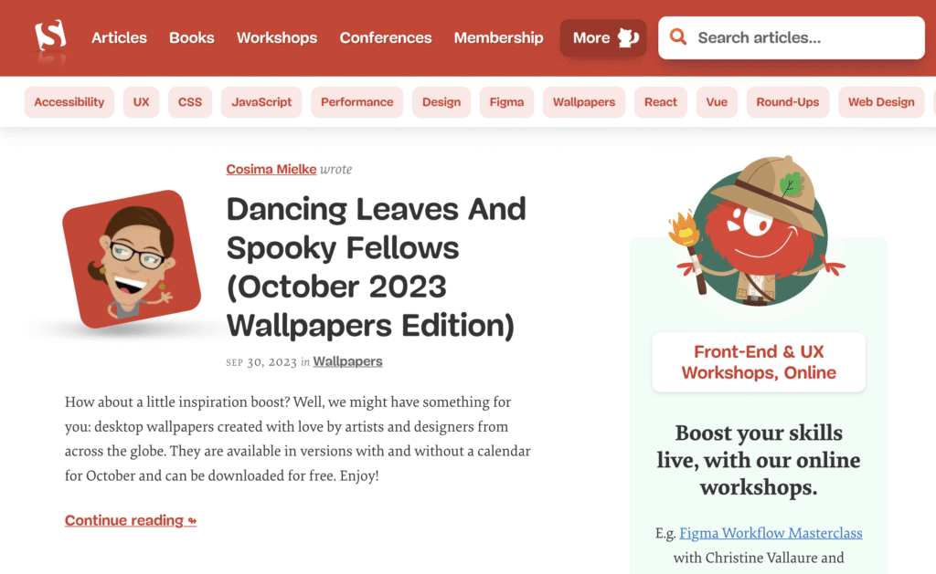
Task: Click the Continue reading link
Action: [130, 520]
